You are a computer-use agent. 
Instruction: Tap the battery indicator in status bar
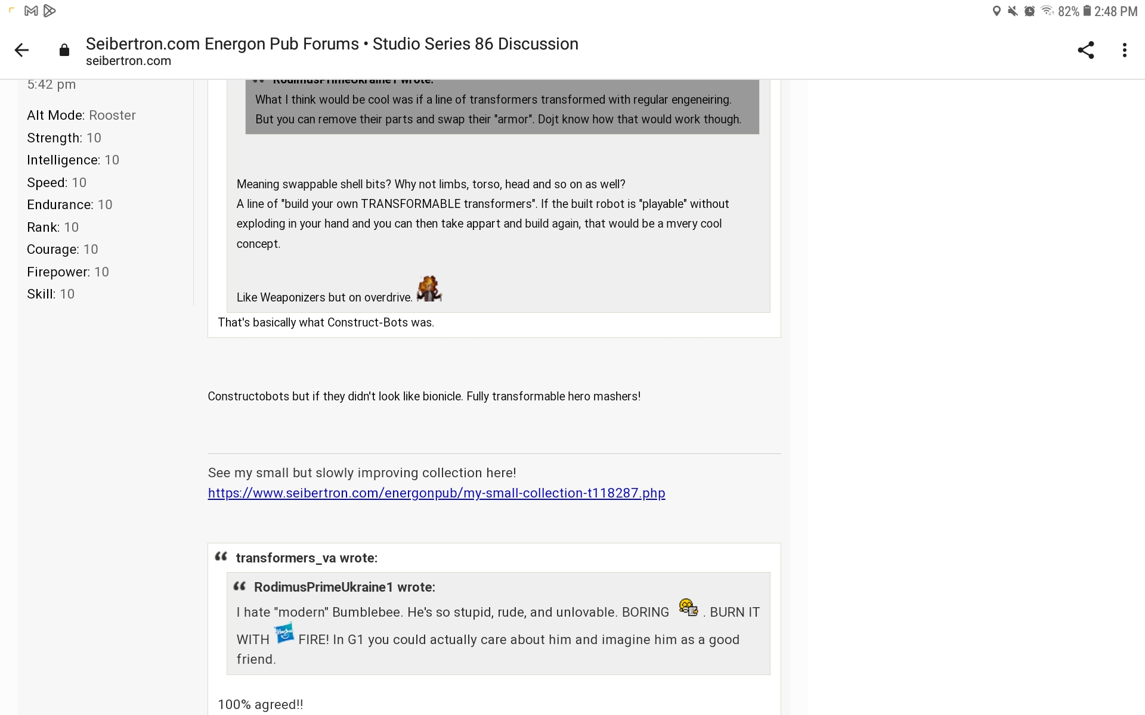(x=1087, y=11)
